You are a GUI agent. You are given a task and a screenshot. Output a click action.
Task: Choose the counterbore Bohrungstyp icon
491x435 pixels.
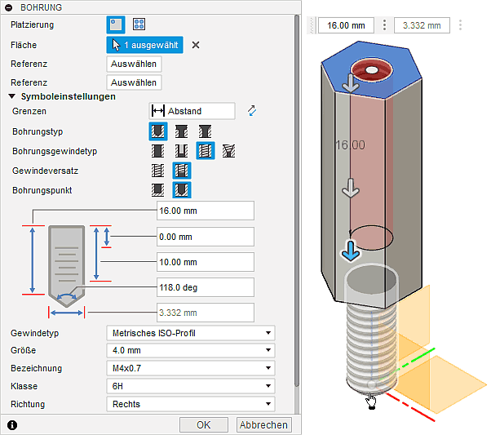pyautogui.click(x=182, y=131)
